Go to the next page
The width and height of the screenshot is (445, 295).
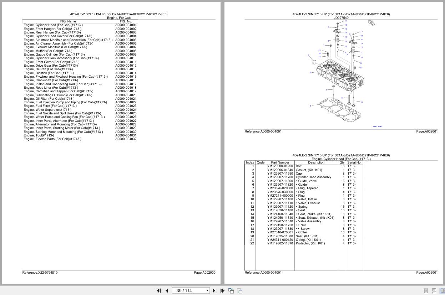pyautogui.click(x=214, y=291)
